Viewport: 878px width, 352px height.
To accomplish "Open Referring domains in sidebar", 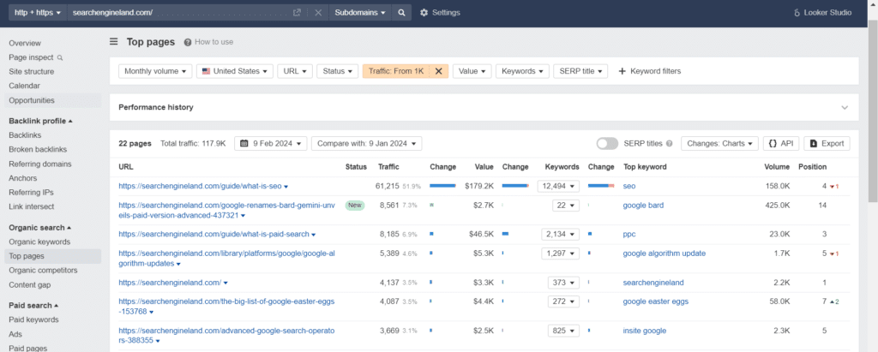I will point(39,164).
